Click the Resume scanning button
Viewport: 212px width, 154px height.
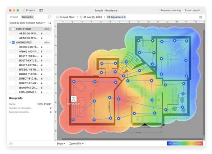coord(170,10)
